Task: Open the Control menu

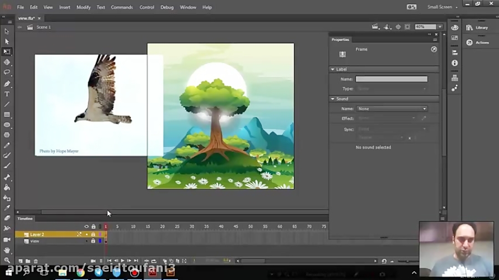Action: [146, 7]
